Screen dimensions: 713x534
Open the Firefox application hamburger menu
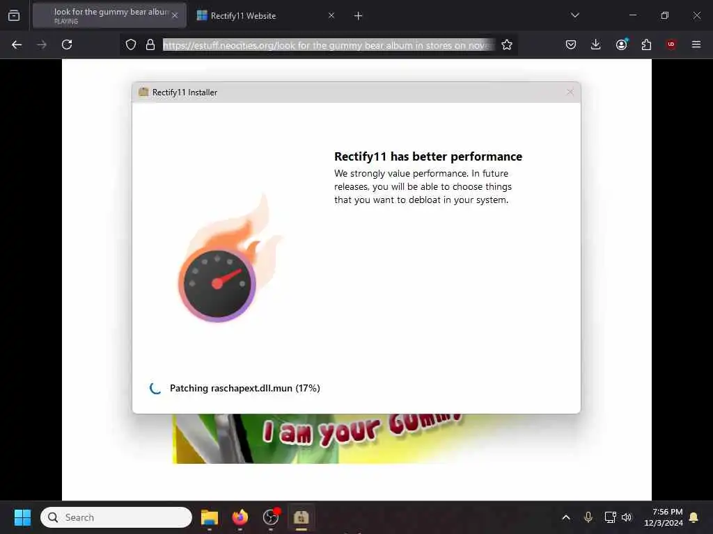point(696,44)
